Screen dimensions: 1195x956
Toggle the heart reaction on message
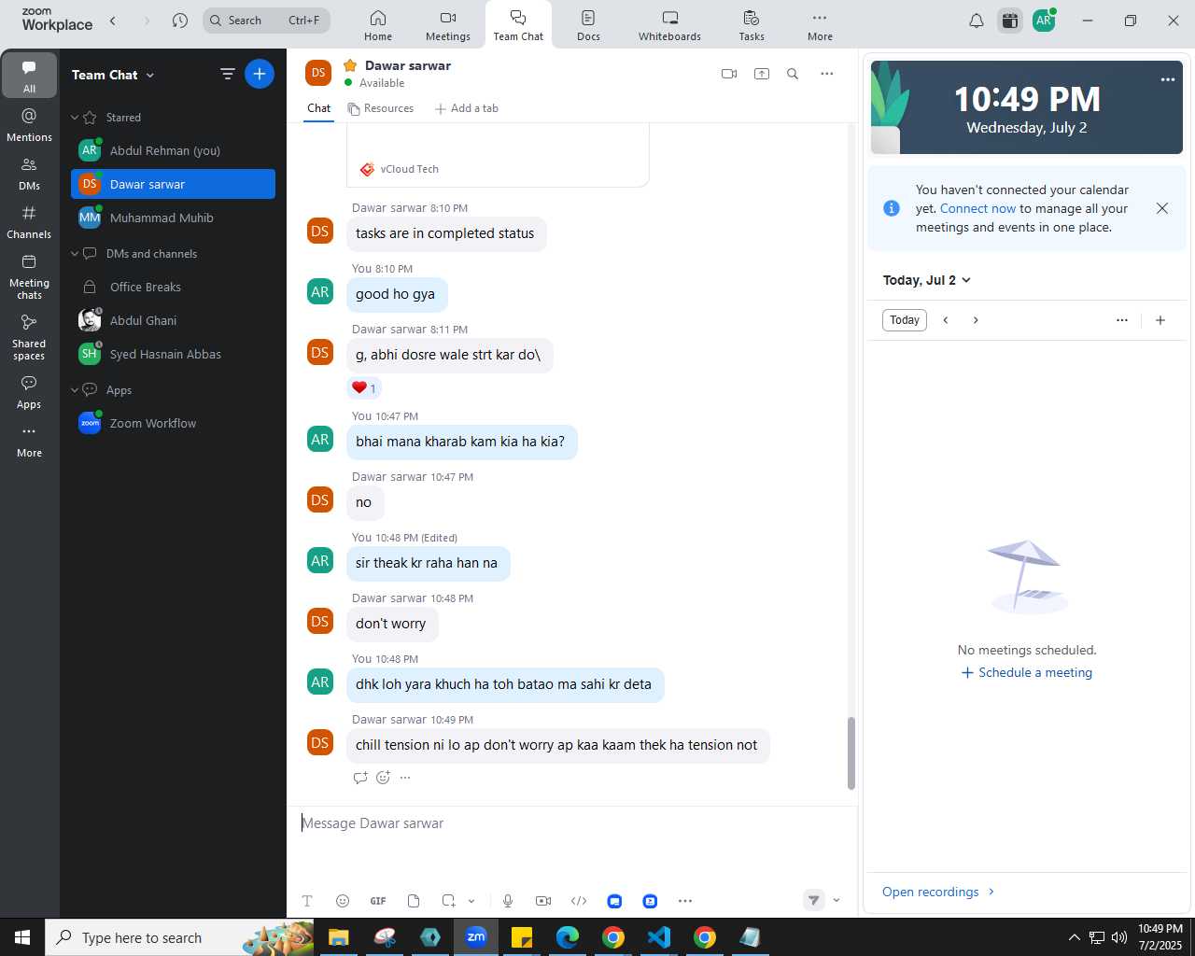click(364, 388)
